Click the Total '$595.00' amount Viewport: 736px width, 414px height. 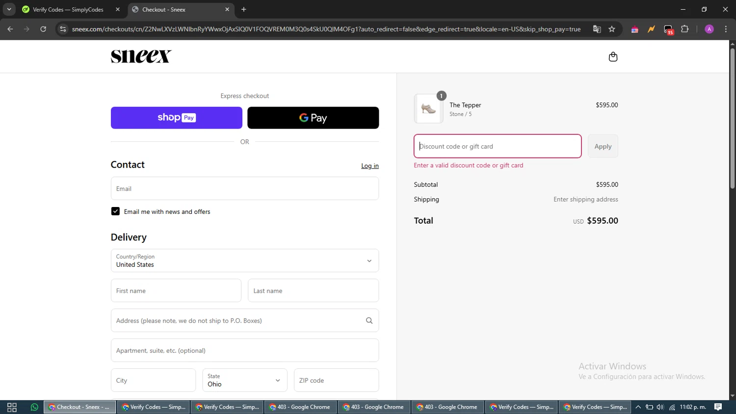coord(603,221)
